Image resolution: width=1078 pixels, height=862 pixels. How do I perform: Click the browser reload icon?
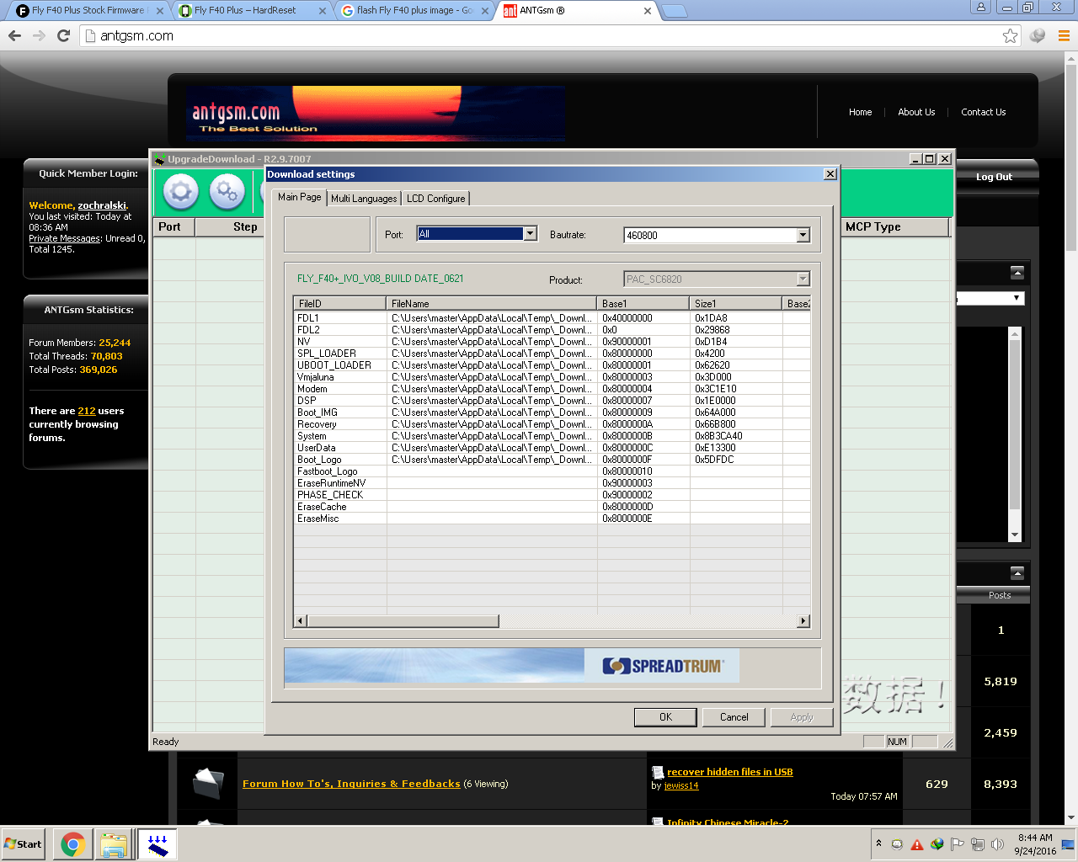point(63,35)
